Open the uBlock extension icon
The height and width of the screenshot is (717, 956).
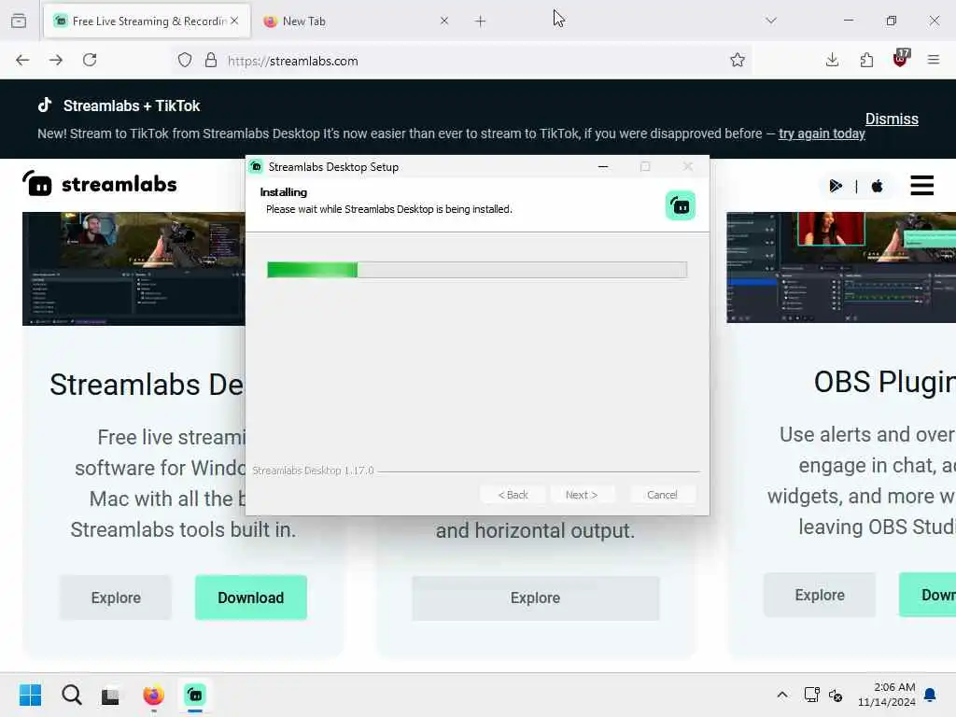901,59
